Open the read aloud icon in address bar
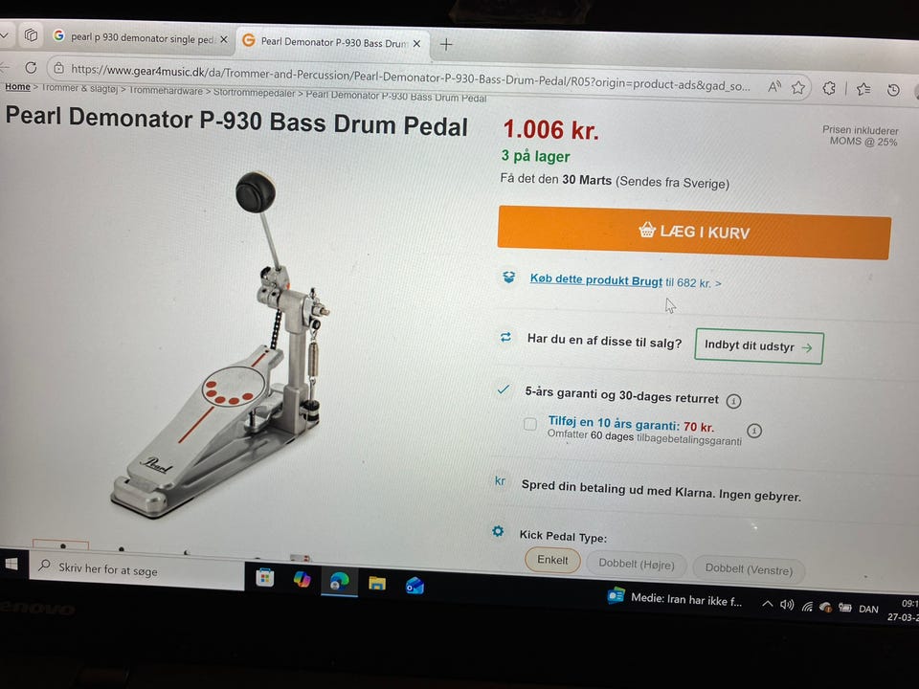Viewport: 919px width, 689px height. [774, 87]
